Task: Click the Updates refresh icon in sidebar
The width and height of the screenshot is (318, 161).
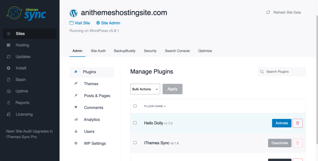Action: click(x=9, y=57)
